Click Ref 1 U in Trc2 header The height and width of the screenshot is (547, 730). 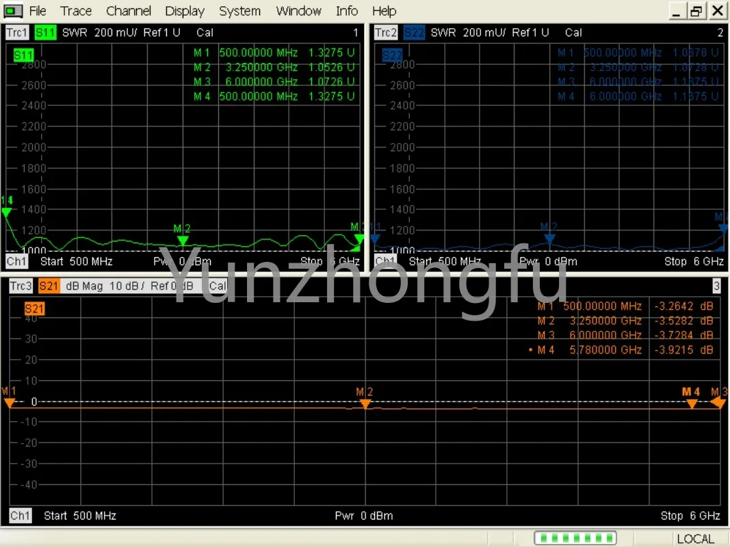(530, 33)
